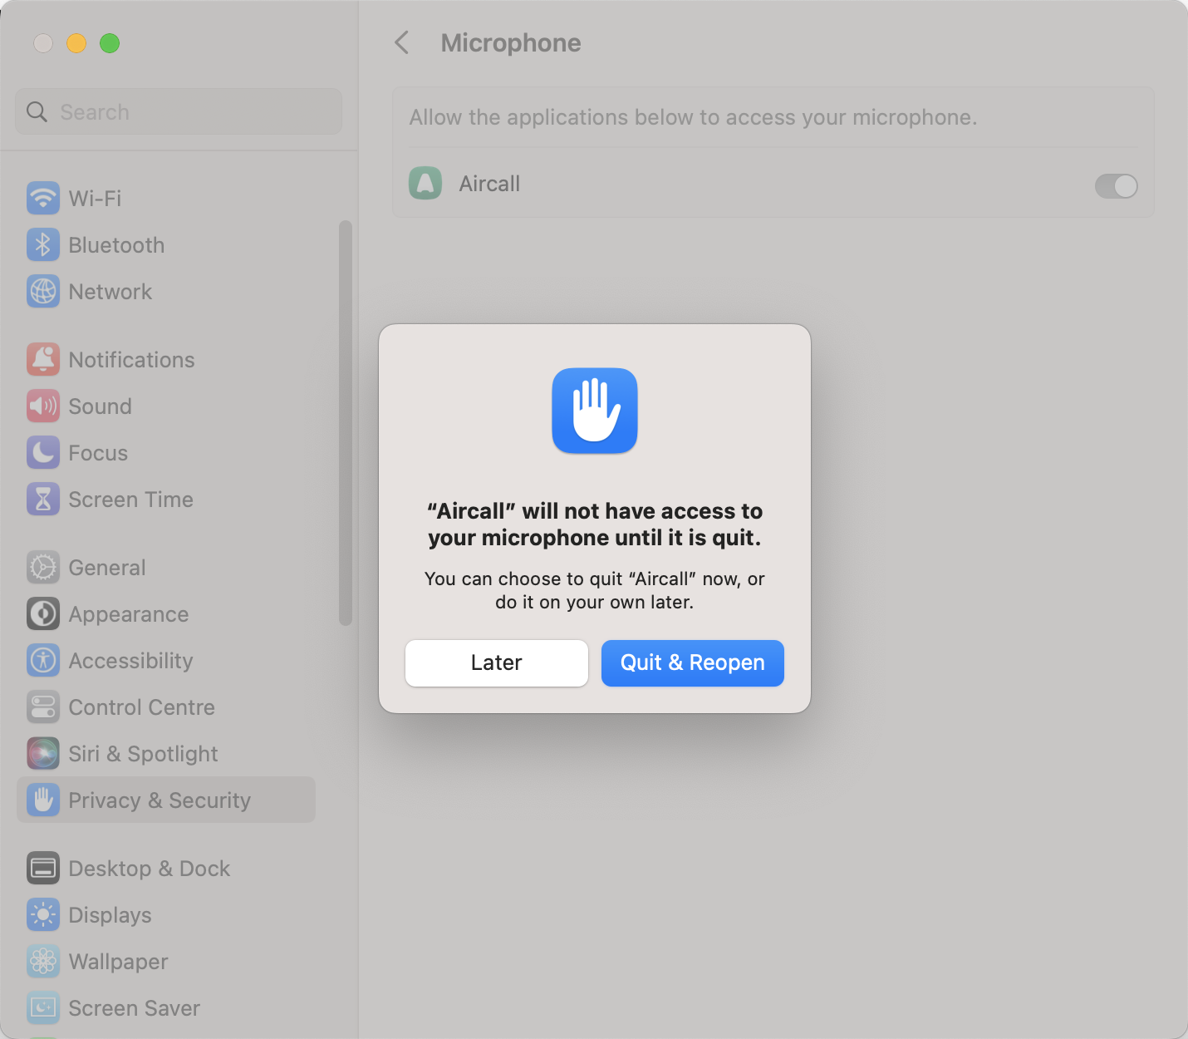Open the Notifications pane label
1188x1039 pixels.
point(132,360)
